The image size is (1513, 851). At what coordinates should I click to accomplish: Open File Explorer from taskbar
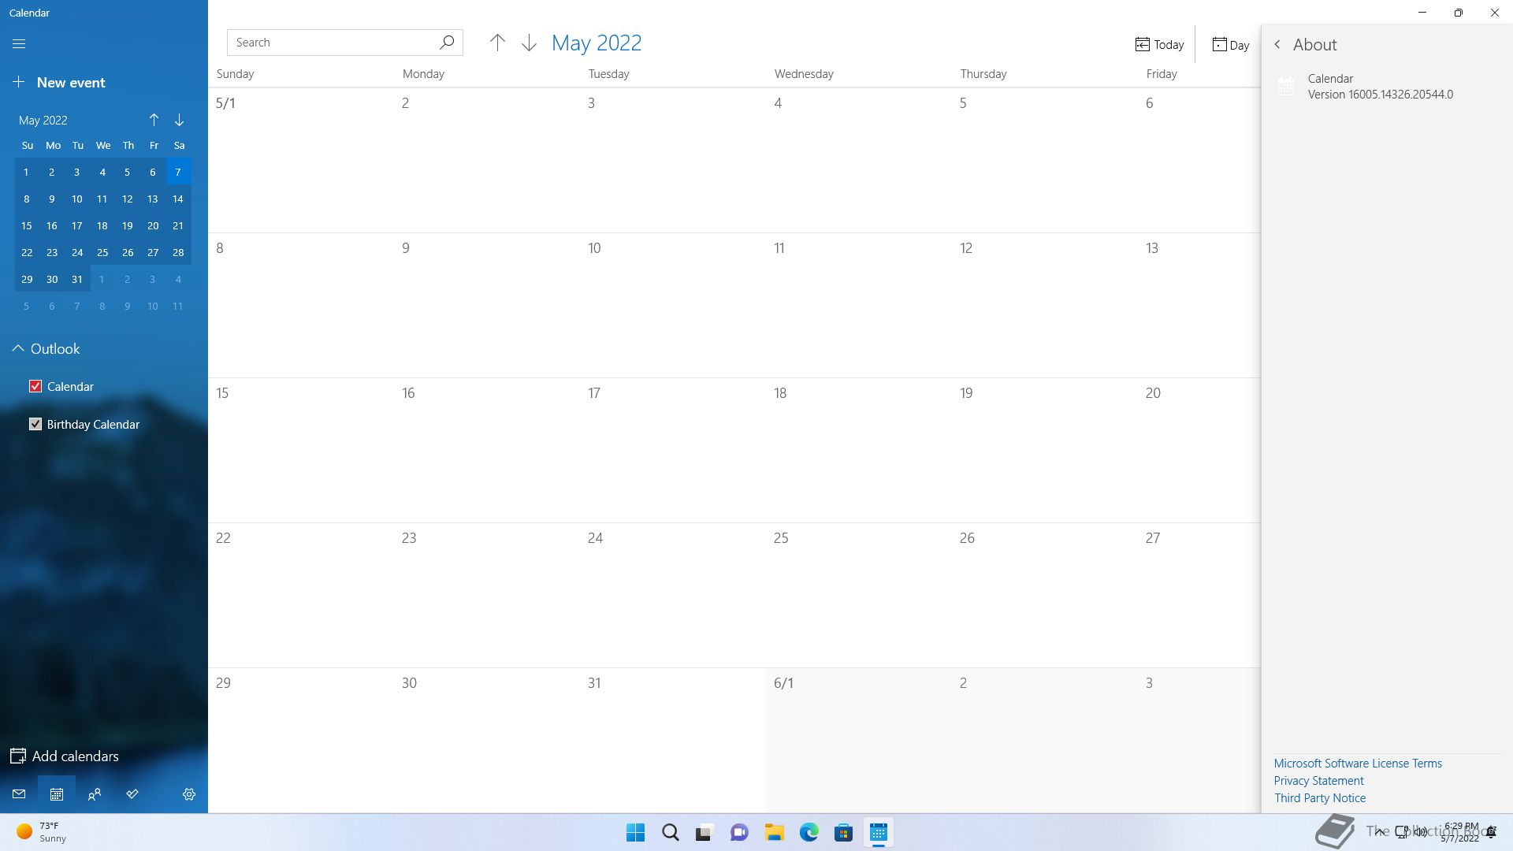pos(774,833)
